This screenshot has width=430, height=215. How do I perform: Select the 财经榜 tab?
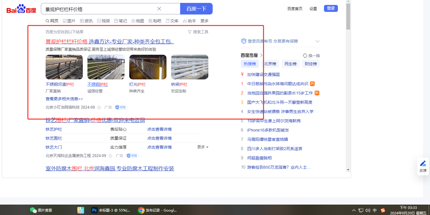311,64
